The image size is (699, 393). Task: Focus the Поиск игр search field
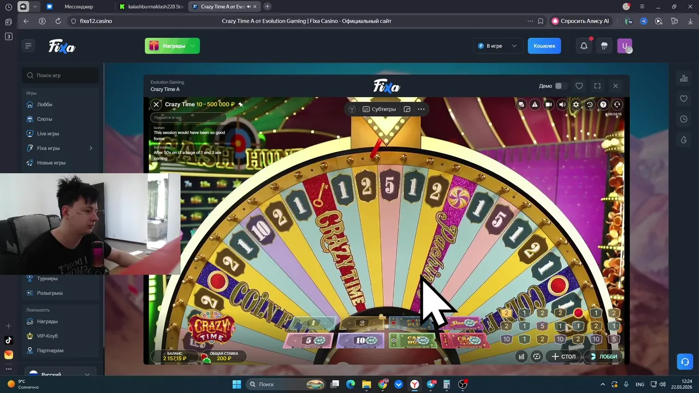[61, 75]
